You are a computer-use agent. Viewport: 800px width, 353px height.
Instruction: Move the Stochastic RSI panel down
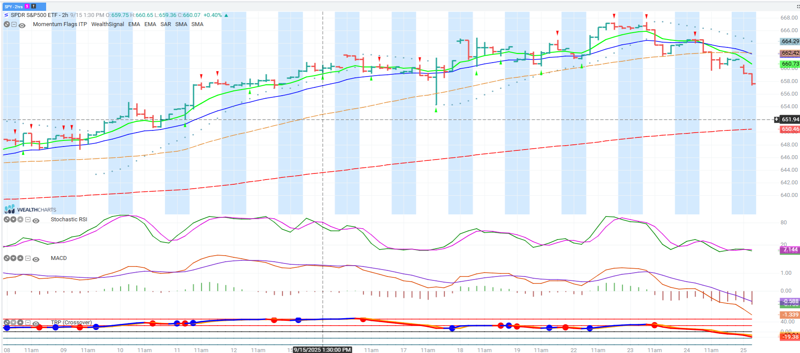point(13,220)
